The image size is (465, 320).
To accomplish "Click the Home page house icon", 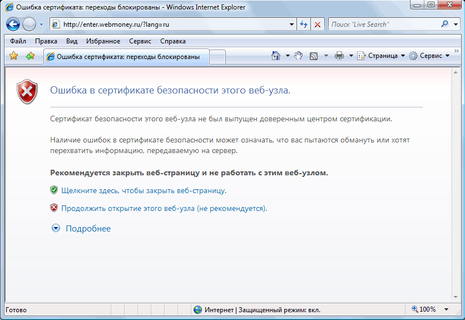I will click(275, 56).
